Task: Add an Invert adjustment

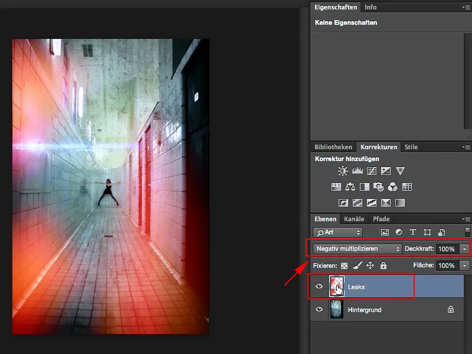Action: [343, 202]
